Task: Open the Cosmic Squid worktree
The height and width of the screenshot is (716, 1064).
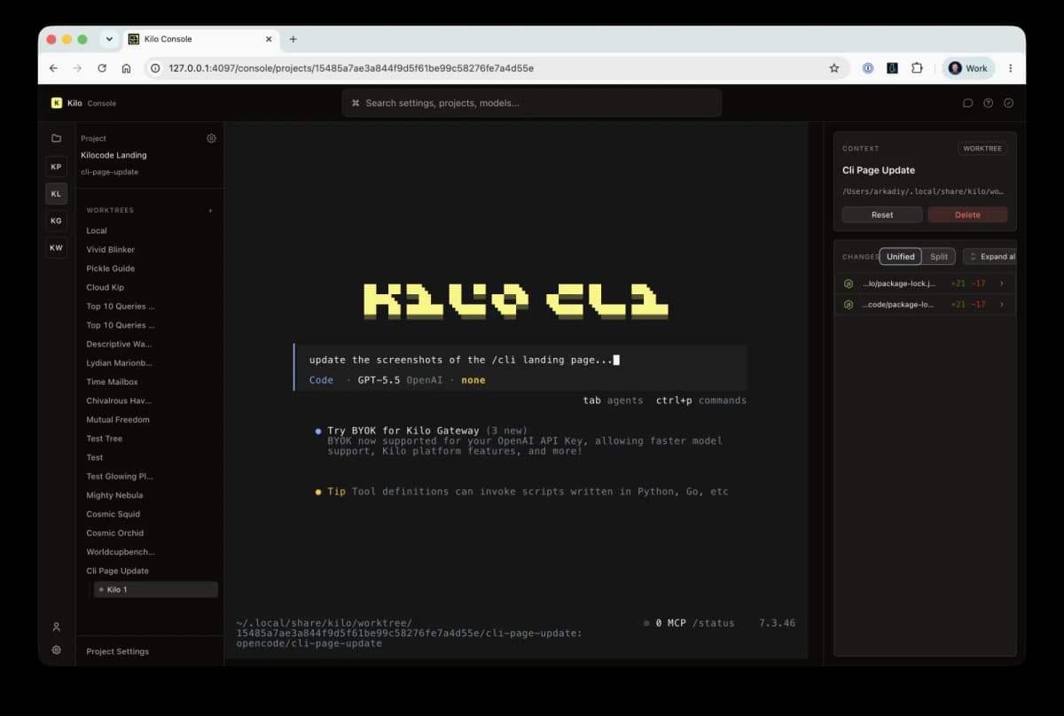Action: [113, 514]
